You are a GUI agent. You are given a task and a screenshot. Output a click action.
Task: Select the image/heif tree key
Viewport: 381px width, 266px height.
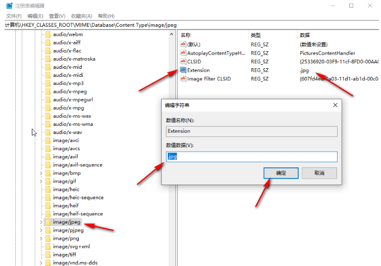[66, 206]
